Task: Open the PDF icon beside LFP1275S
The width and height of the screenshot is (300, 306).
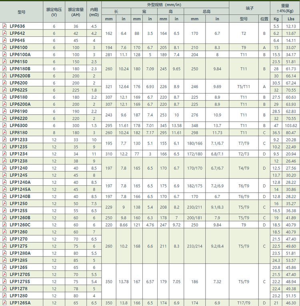Action: [4, 282]
